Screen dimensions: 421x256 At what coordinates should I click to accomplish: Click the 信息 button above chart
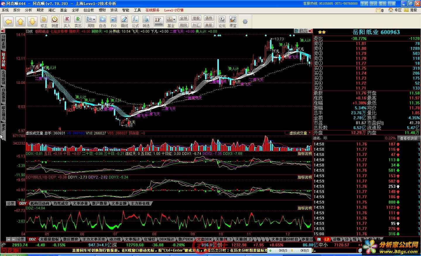click(303, 31)
